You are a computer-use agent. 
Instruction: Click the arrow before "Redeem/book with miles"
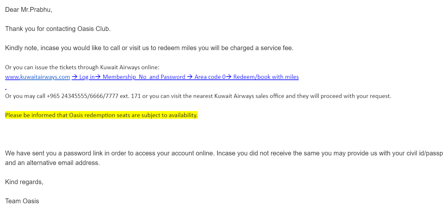pos(229,77)
